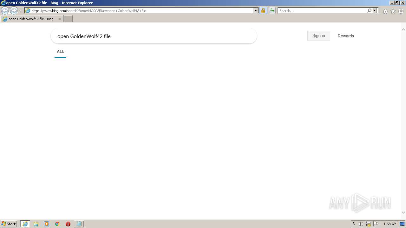Click the Show desktop tray icon
The image size is (406, 228).
403,224
